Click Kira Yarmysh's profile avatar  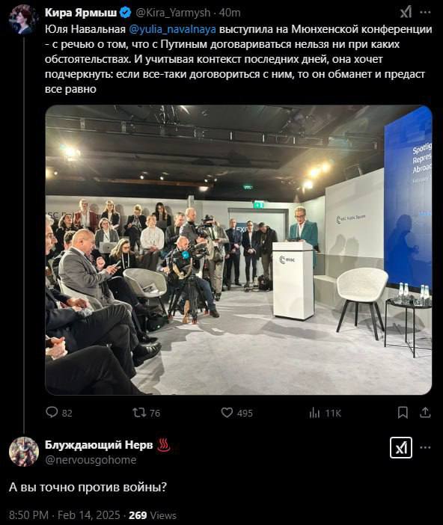tap(23, 19)
